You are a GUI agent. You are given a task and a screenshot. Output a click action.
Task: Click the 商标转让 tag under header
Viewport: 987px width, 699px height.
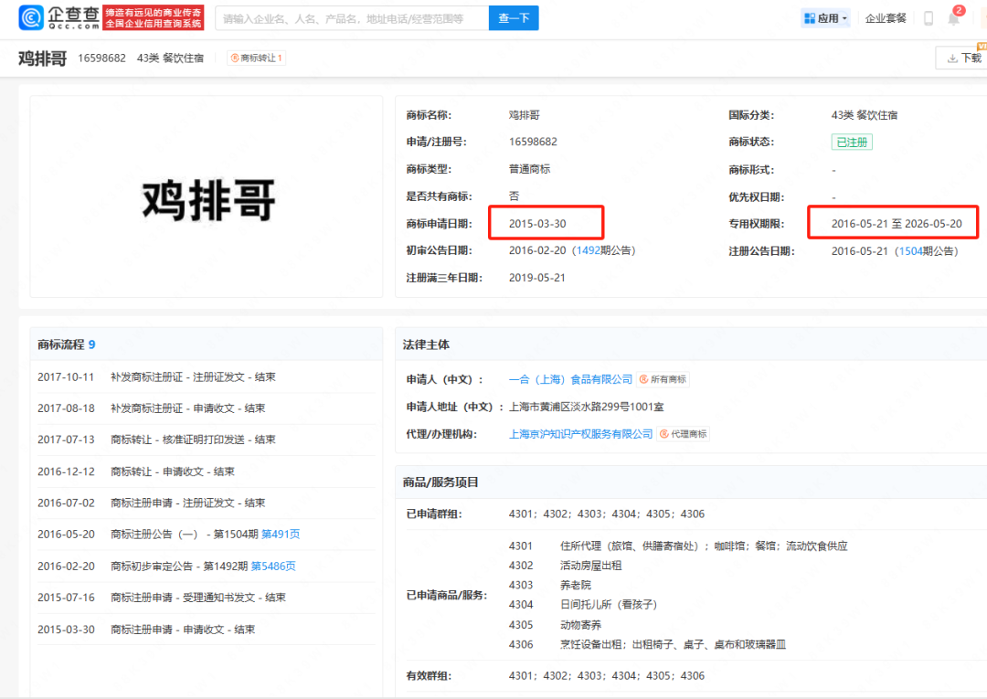tap(257, 58)
